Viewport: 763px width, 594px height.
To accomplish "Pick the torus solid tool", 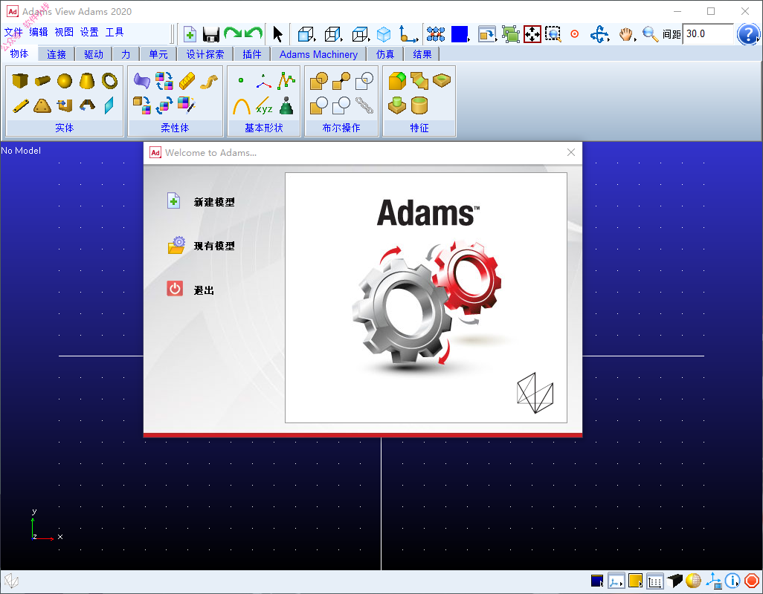I will point(109,81).
